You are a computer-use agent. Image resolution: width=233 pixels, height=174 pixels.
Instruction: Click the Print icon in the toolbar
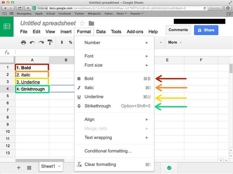click(x=24, y=42)
